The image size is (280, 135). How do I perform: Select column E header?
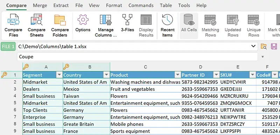tap(238, 67)
